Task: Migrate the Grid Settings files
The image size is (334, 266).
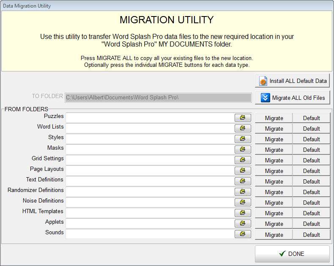Action: (x=274, y=160)
